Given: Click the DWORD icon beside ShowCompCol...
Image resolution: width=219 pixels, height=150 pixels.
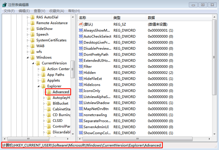Looking at the screenshot, I should 81,133.
